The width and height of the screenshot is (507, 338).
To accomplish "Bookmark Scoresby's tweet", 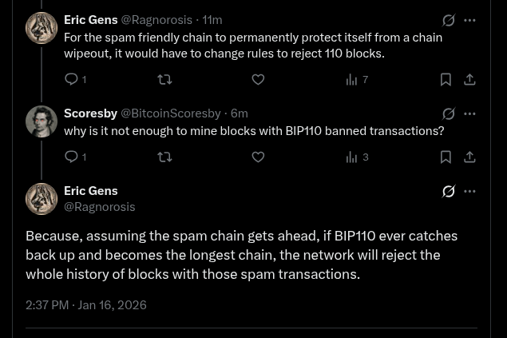I will 446,157.
